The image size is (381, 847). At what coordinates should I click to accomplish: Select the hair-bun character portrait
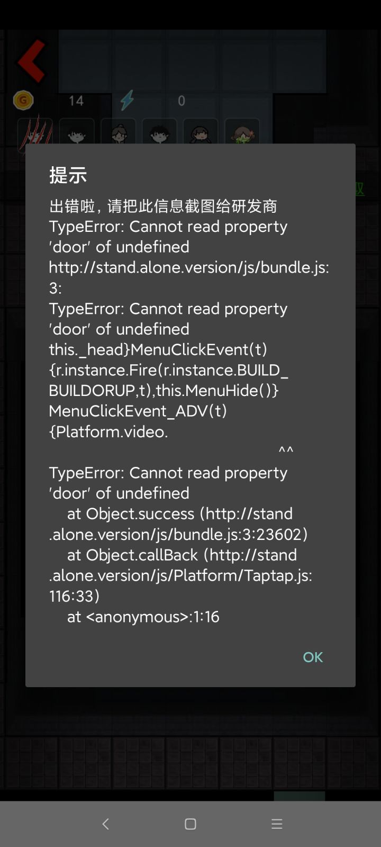click(x=118, y=131)
